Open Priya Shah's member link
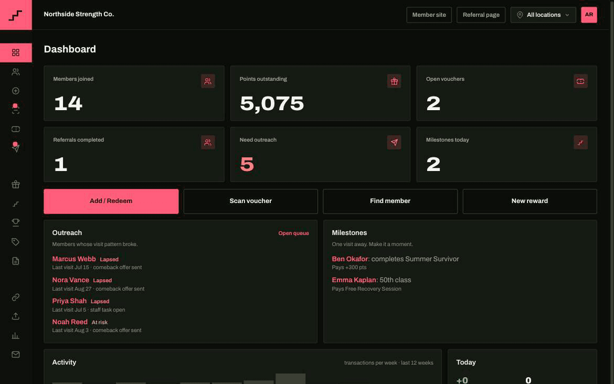This screenshot has height=384, width=614. 69,301
